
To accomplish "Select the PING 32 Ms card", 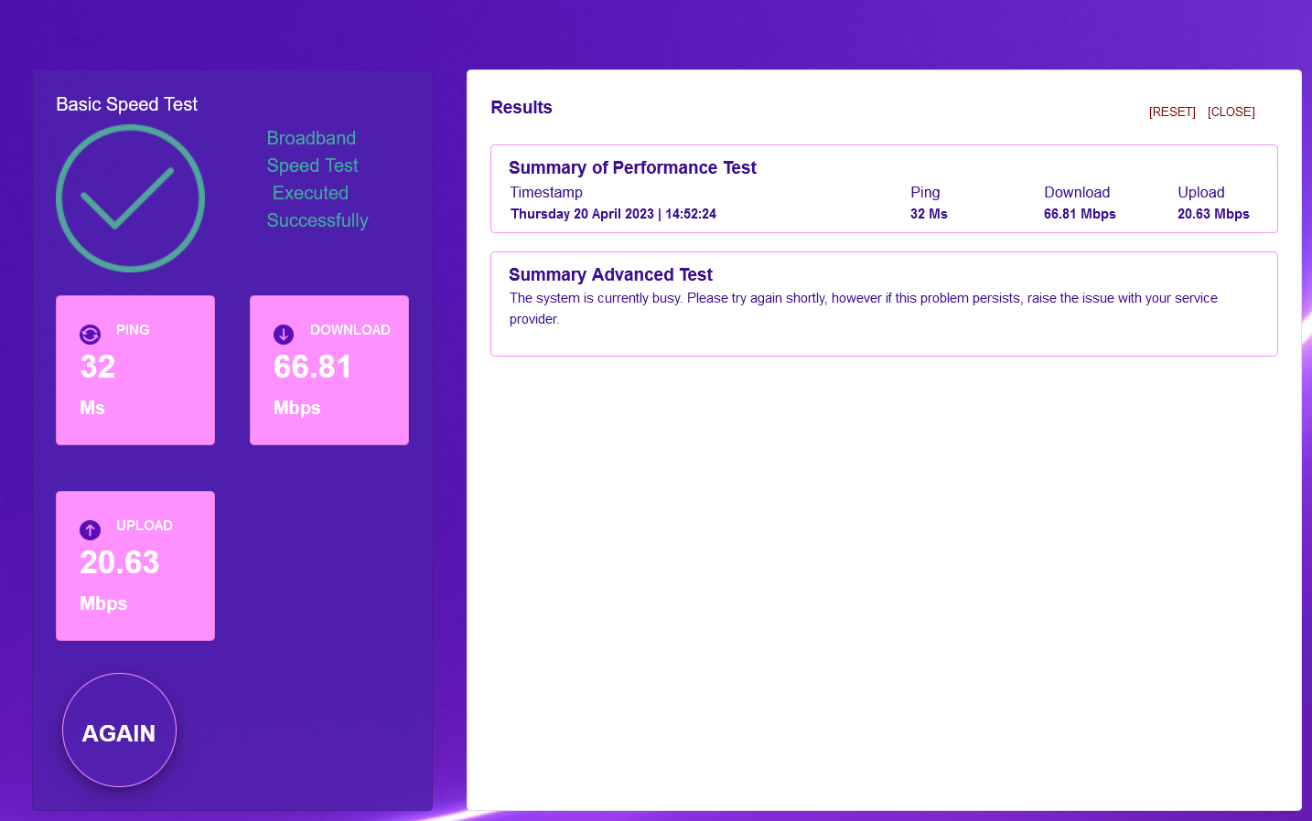I will coord(134,369).
